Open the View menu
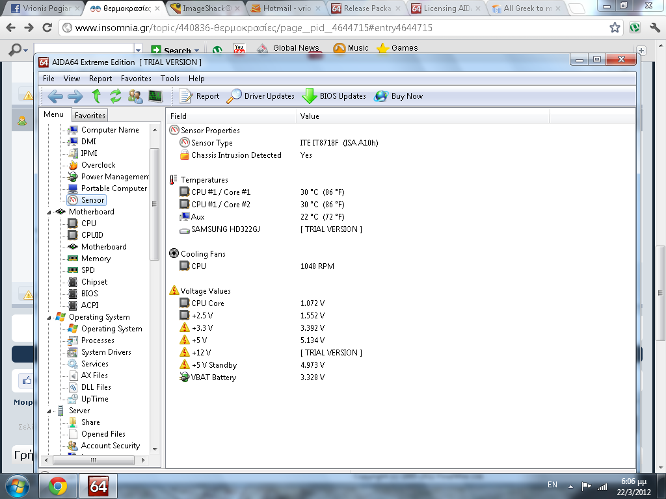This screenshot has width=666, height=499. pos(72,79)
